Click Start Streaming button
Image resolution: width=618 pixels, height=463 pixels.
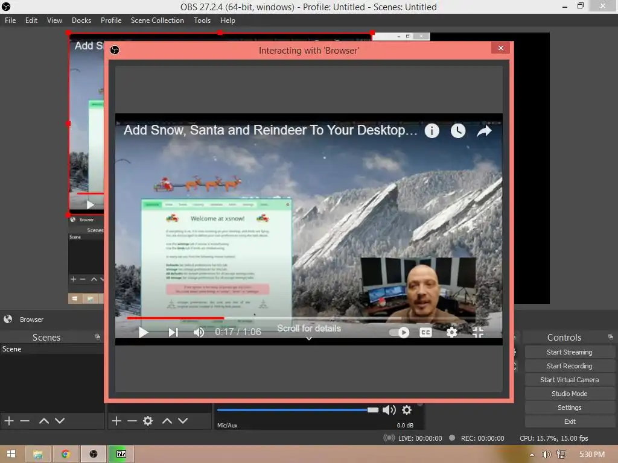[x=570, y=352]
